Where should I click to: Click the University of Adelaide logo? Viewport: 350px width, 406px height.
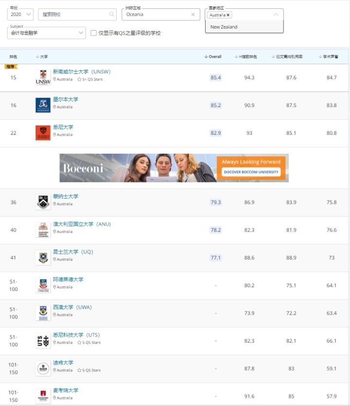point(43,285)
